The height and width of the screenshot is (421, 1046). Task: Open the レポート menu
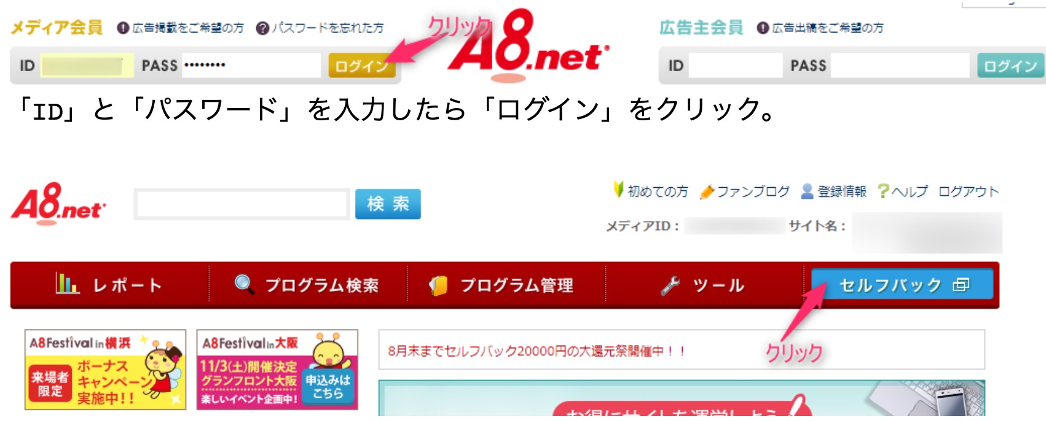(x=109, y=285)
